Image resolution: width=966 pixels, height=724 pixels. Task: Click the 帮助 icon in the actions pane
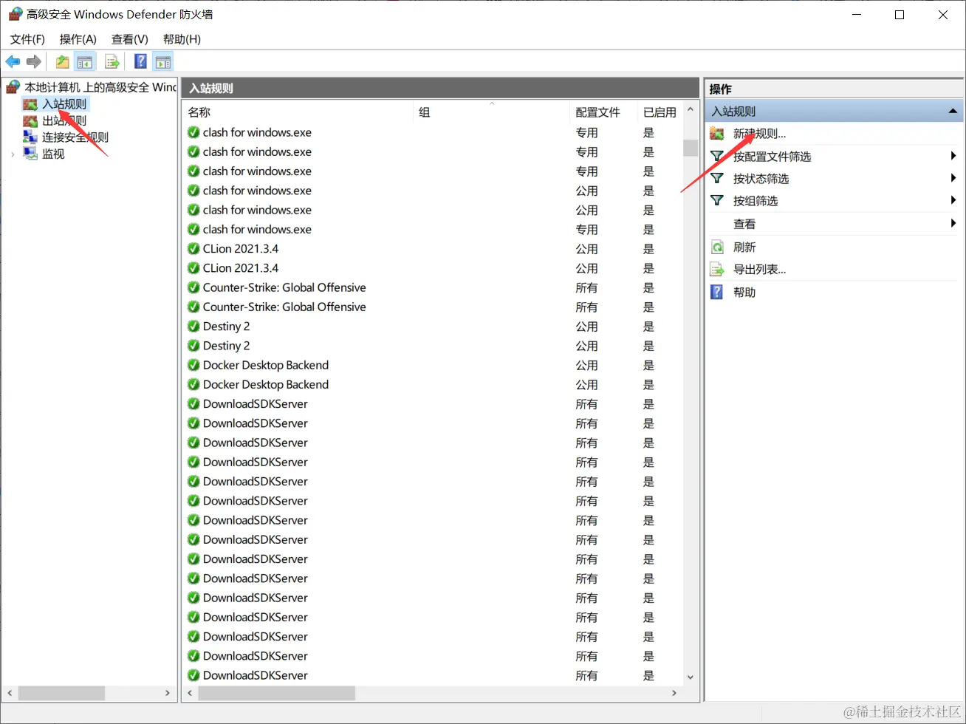717,292
